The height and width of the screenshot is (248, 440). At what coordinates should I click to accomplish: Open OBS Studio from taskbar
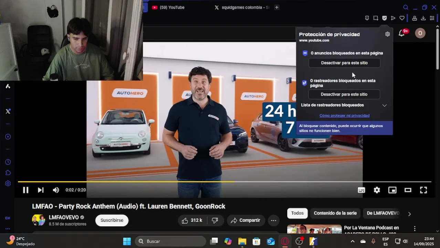tap(299, 241)
